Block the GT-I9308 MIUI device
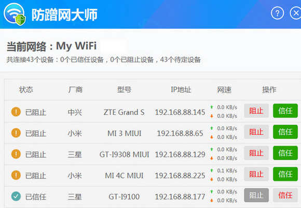Screen dimensions: 301x208 point(256,153)
